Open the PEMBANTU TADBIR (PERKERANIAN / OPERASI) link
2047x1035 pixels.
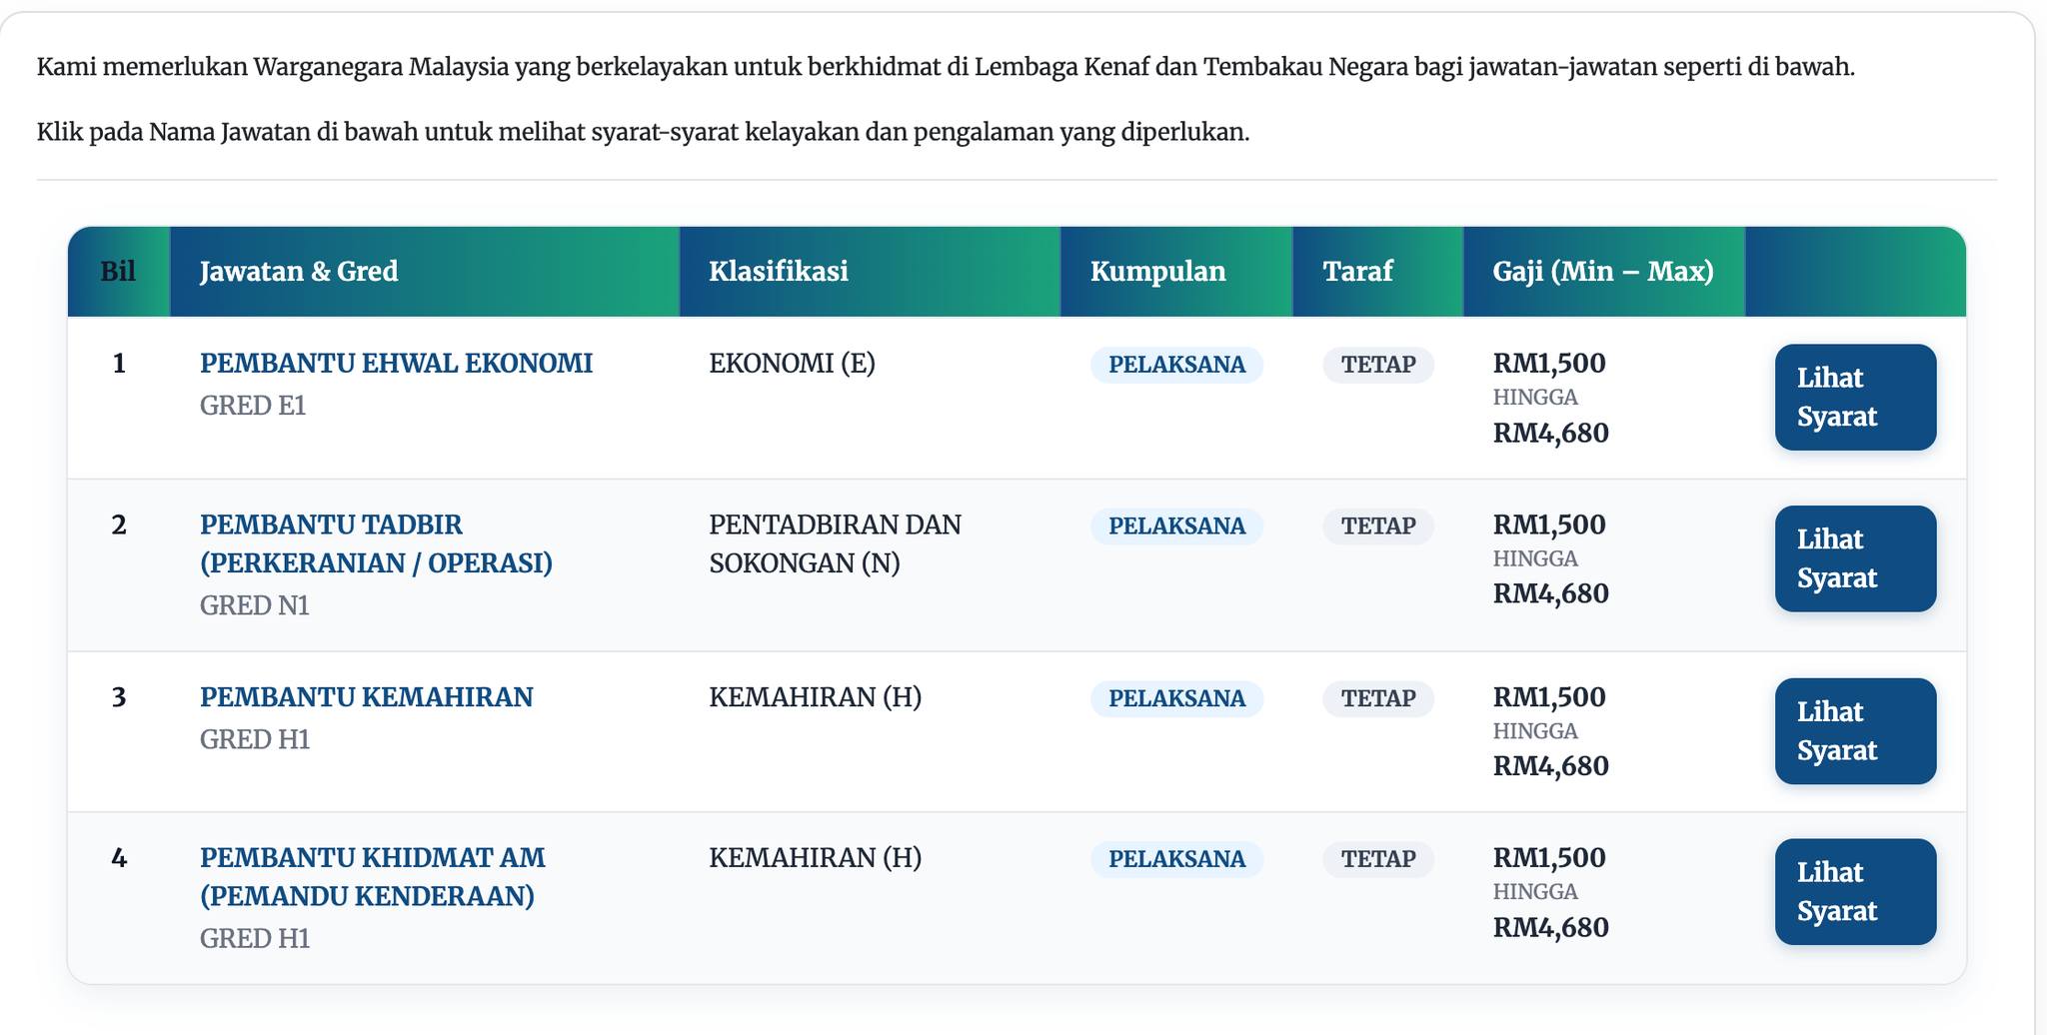pos(376,543)
